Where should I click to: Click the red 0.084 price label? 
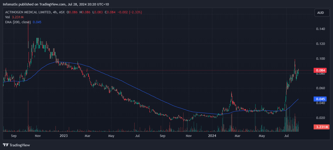tap(321, 70)
